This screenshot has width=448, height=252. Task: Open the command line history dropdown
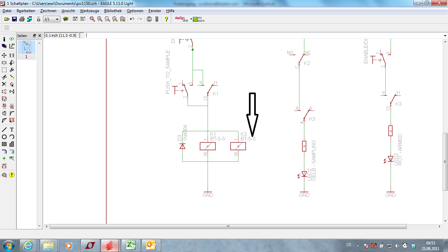point(445,35)
